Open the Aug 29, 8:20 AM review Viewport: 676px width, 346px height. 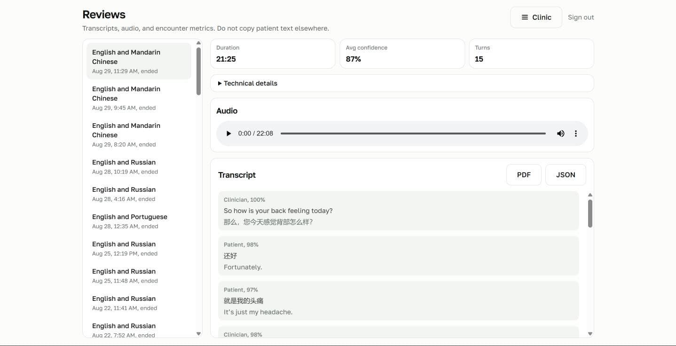click(x=139, y=134)
